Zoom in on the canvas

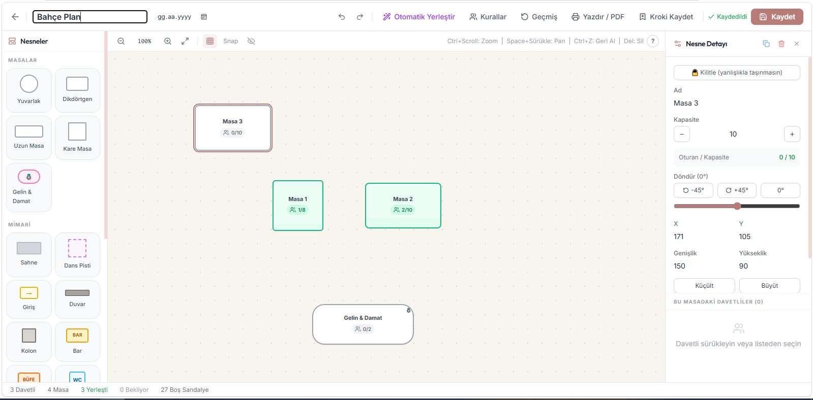coord(168,41)
